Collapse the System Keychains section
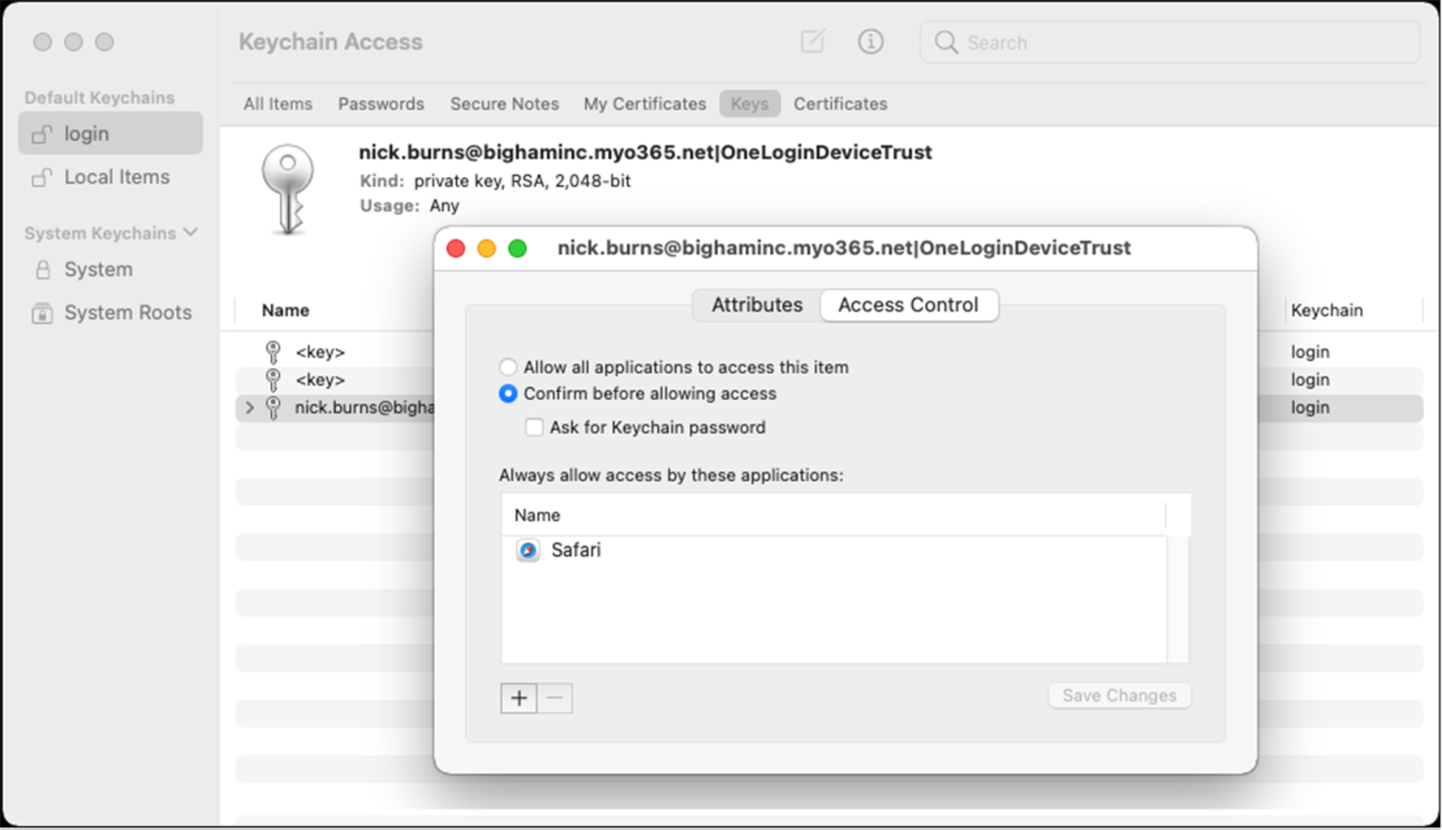 pyautogui.click(x=190, y=232)
